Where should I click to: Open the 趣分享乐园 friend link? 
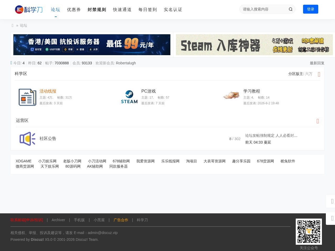241,161
